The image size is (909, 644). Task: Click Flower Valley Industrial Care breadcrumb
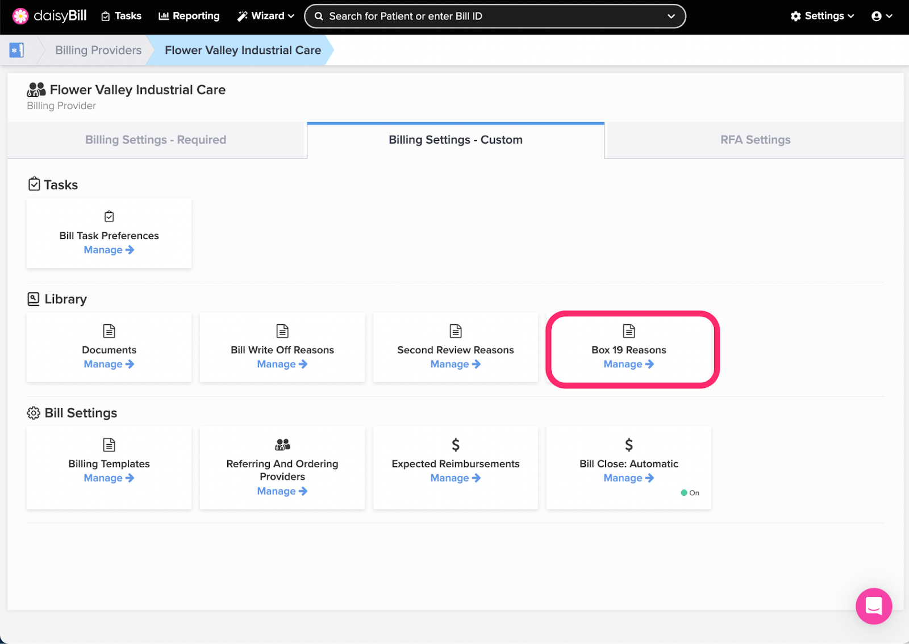[243, 50]
